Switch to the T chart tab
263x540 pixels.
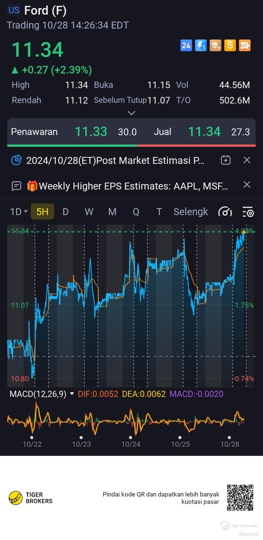pos(159,211)
